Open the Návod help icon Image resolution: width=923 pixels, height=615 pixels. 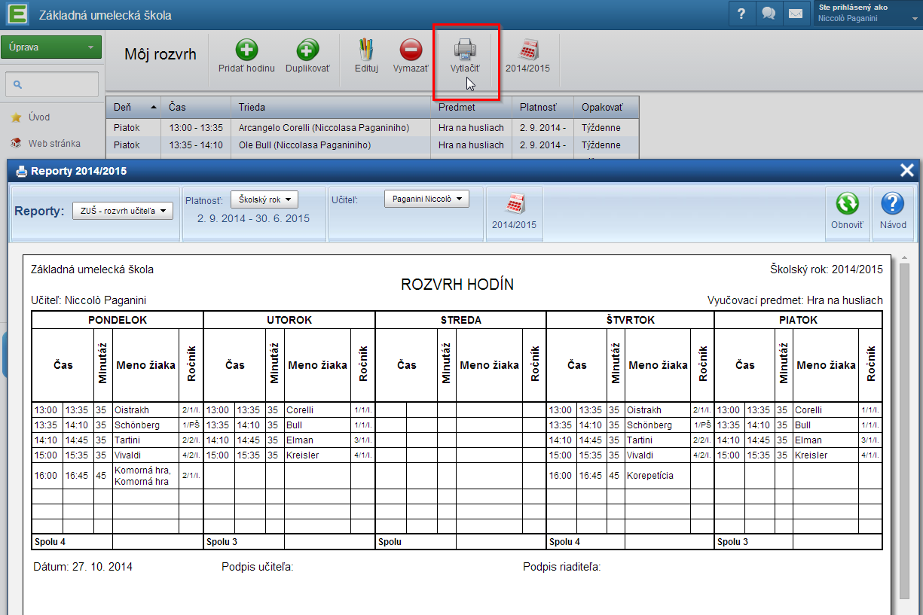(893, 205)
